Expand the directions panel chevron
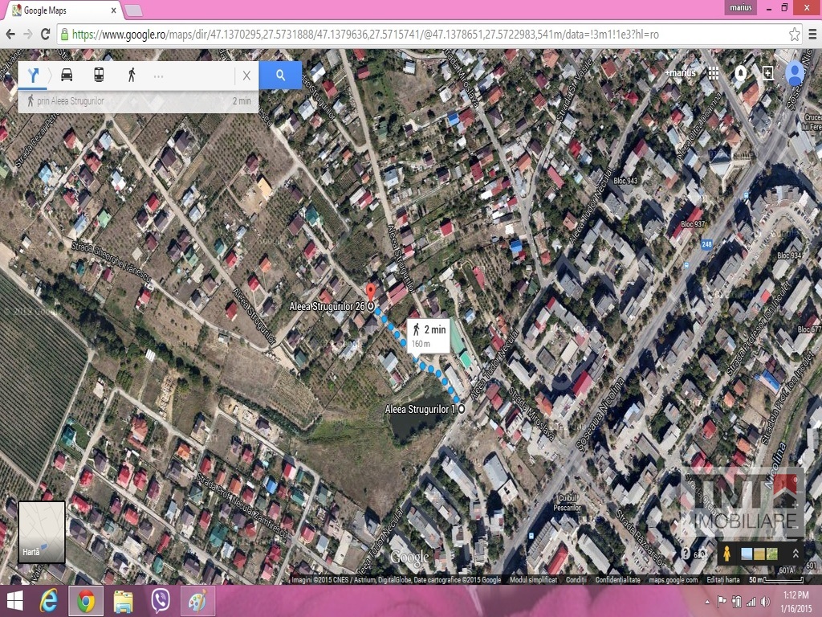 pyautogui.click(x=50, y=76)
